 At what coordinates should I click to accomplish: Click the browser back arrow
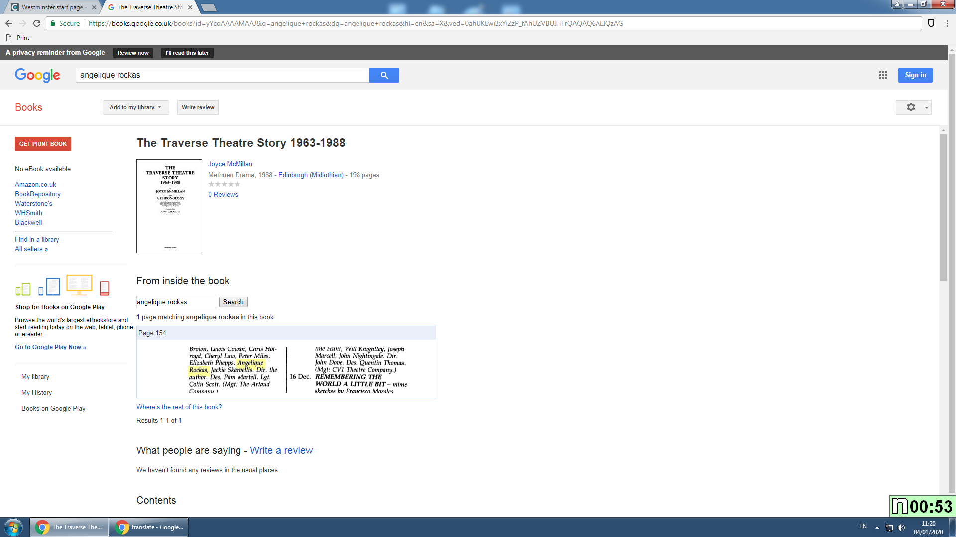click(x=9, y=23)
